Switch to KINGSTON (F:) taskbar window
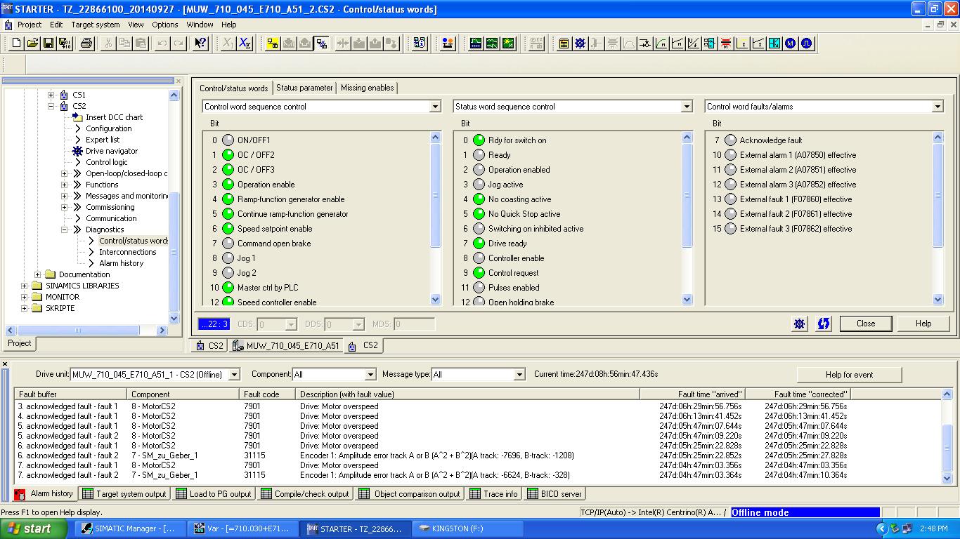The height and width of the screenshot is (539, 960). click(x=467, y=528)
